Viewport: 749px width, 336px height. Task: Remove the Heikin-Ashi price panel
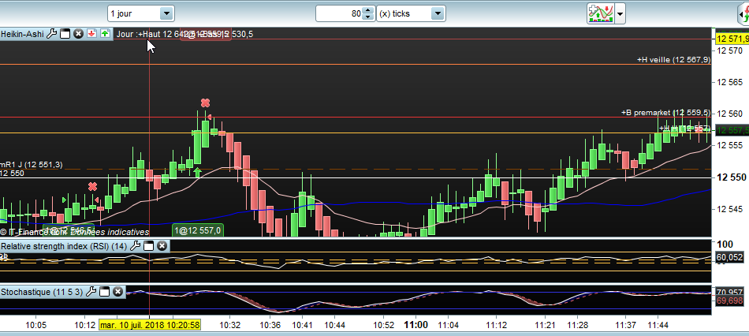tap(79, 33)
